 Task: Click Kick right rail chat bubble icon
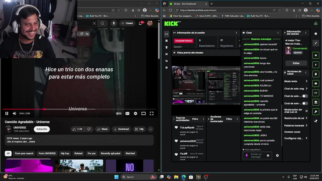(316, 83)
